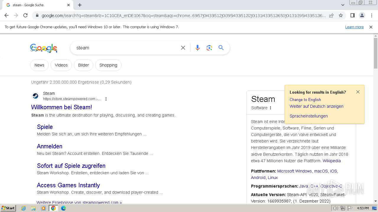Open the Chrome profile avatar
The width and height of the screenshot is (378, 212).
[x=362, y=15]
